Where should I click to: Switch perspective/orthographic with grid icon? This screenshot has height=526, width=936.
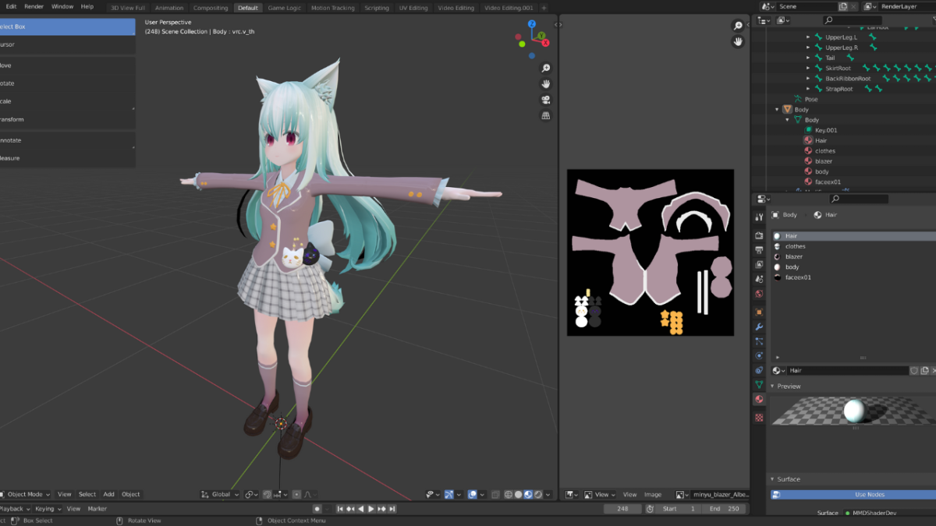546,116
